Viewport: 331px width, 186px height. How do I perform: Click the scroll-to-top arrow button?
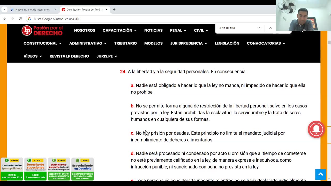point(320,174)
